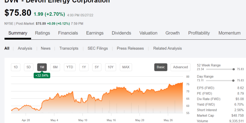Switch to the Valuation tab
The image size is (246, 123).
coord(148,33)
